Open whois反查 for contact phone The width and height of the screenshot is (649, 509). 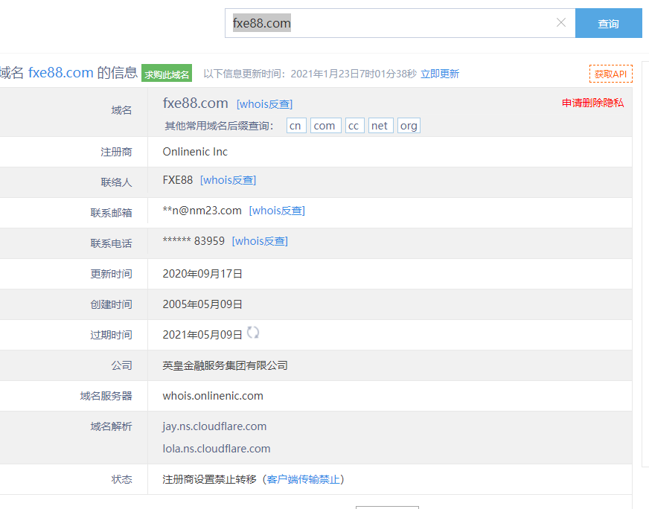pos(260,241)
